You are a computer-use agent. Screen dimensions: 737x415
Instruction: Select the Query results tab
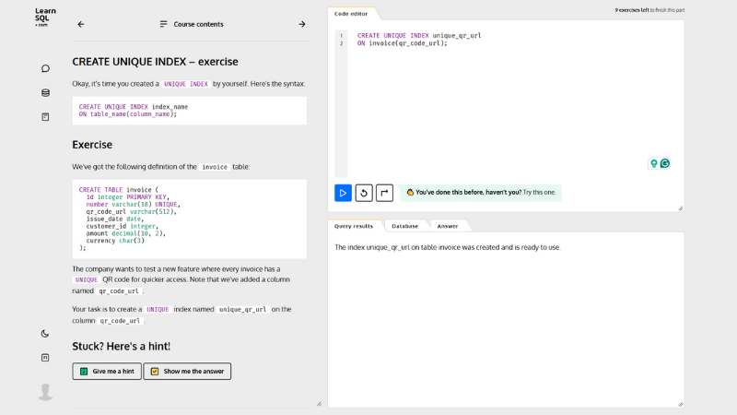click(x=354, y=226)
